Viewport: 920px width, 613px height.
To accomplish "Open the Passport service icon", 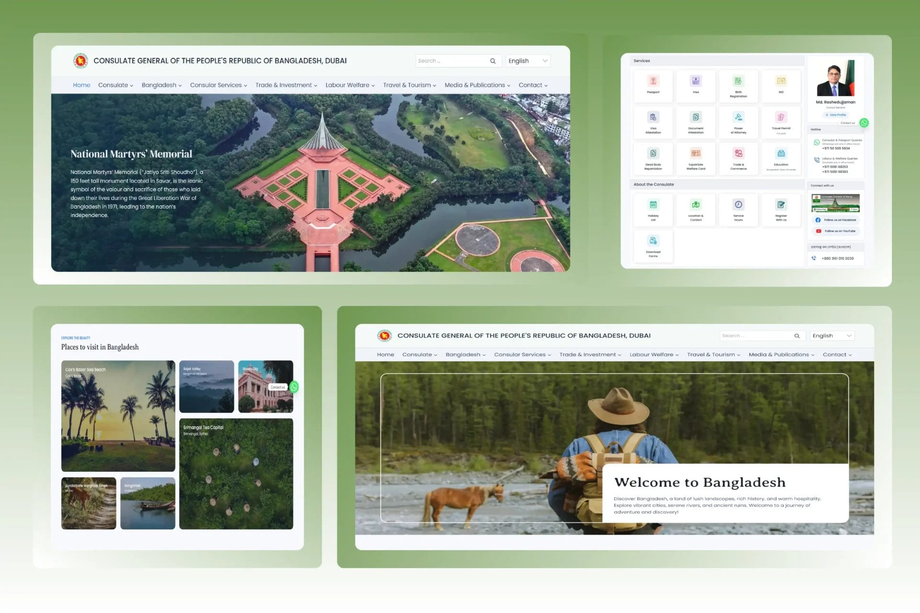I will 653,81.
